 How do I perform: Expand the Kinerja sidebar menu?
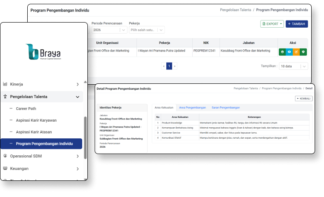[77, 84]
